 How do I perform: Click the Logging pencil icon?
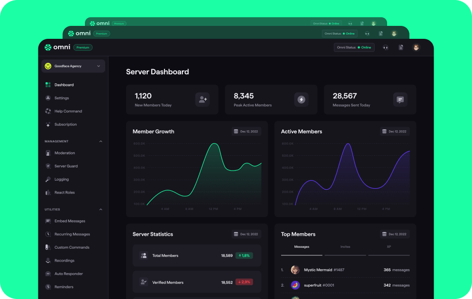click(x=48, y=179)
